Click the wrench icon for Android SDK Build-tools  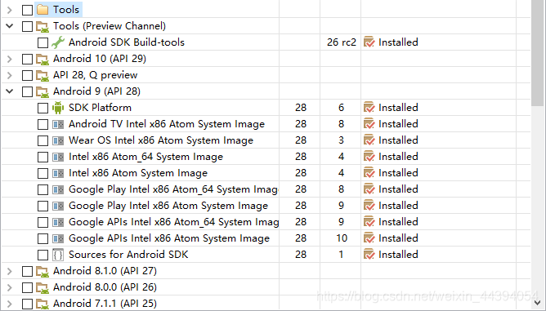click(58, 42)
